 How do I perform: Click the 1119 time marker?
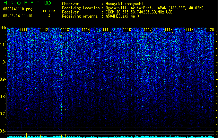tap(190, 30)
